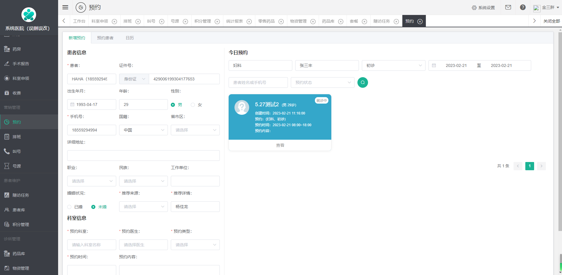Close the 随访任务 tab
This screenshot has height=275, width=562.
pyautogui.click(x=396, y=21)
